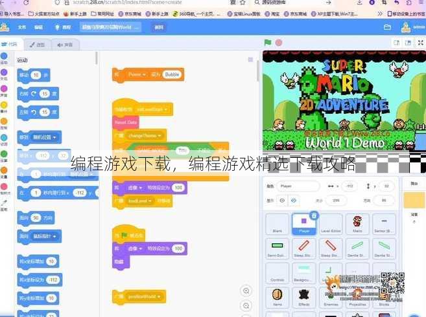Viewport: 426px width, 317px height.
Task: Bookmark this page with the star icon
Action: click(x=243, y=3)
